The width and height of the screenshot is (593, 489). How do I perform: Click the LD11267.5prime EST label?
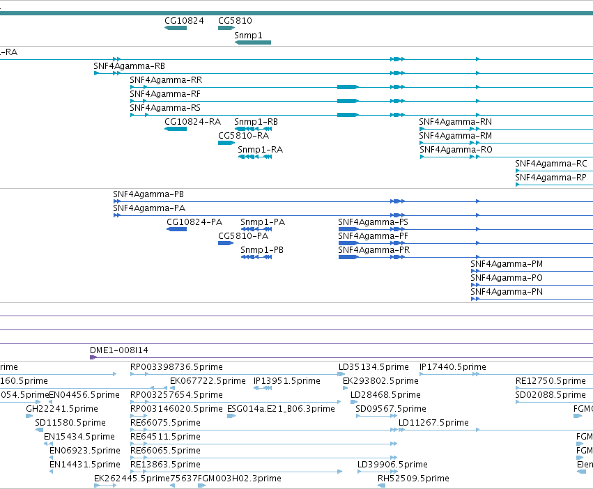click(x=433, y=423)
